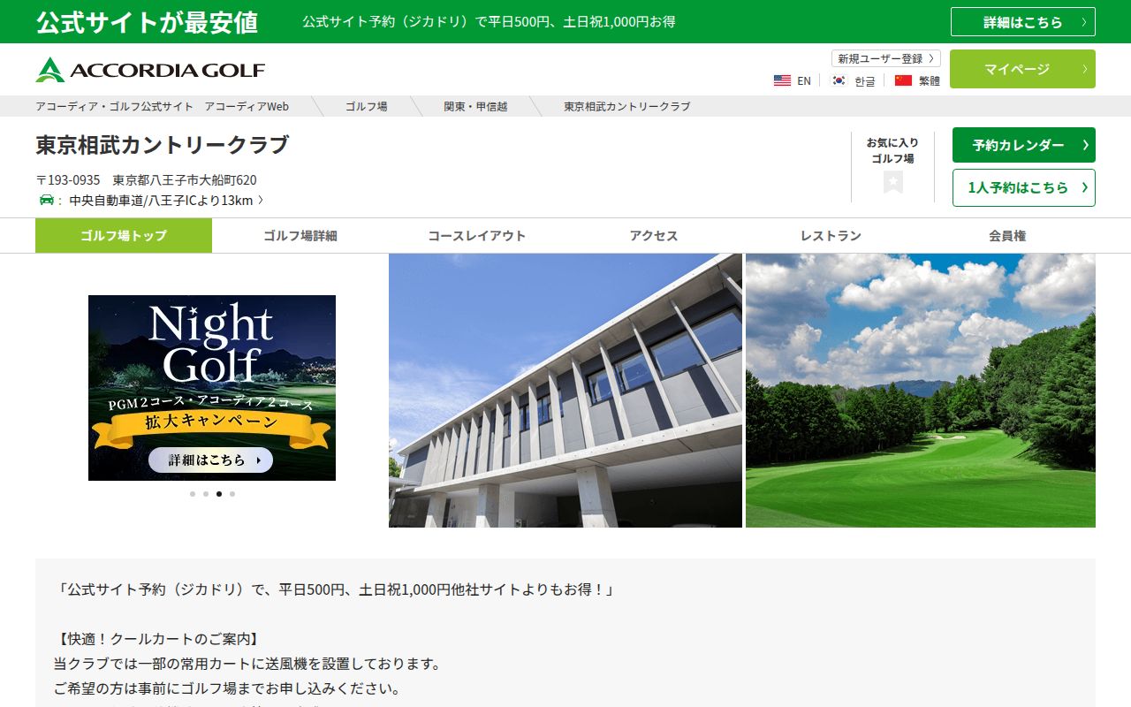
Task: Open 新規ユーザー登録 link
Action: coord(886,58)
